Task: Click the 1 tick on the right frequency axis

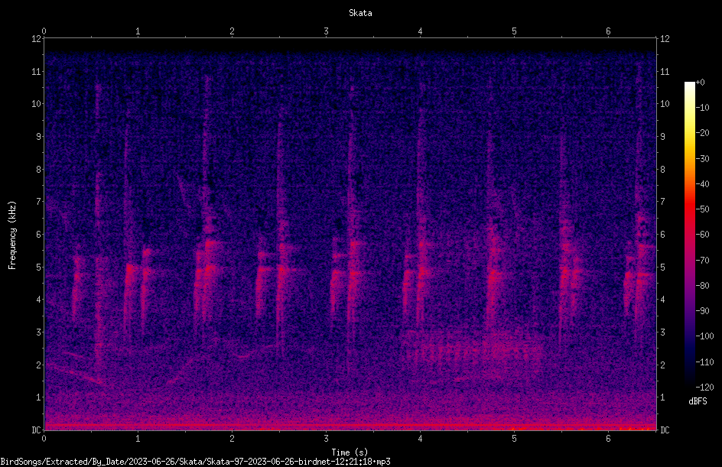Action: tap(662, 397)
